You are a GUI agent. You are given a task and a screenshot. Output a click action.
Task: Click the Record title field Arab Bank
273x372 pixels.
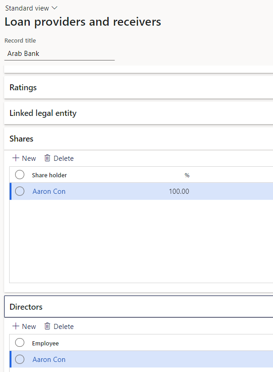pyautogui.click(x=60, y=54)
